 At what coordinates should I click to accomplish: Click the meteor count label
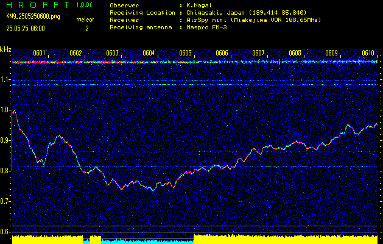(85, 20)
